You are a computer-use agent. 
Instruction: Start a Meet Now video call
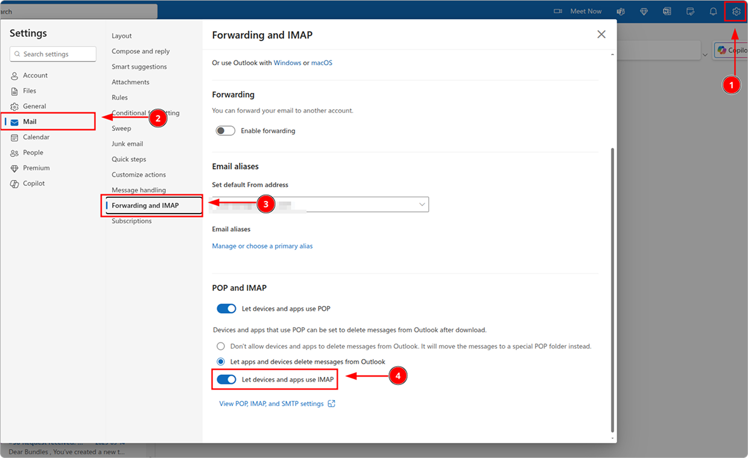(578, 11)
